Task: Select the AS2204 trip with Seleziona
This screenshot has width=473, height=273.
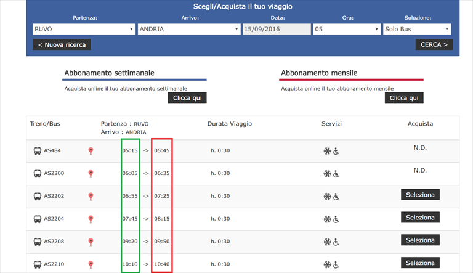Action: coord(420,218)
